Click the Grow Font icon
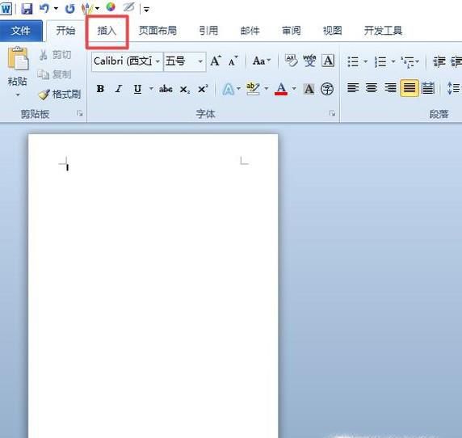Screen dimensions: 462x438 point(216,61)
